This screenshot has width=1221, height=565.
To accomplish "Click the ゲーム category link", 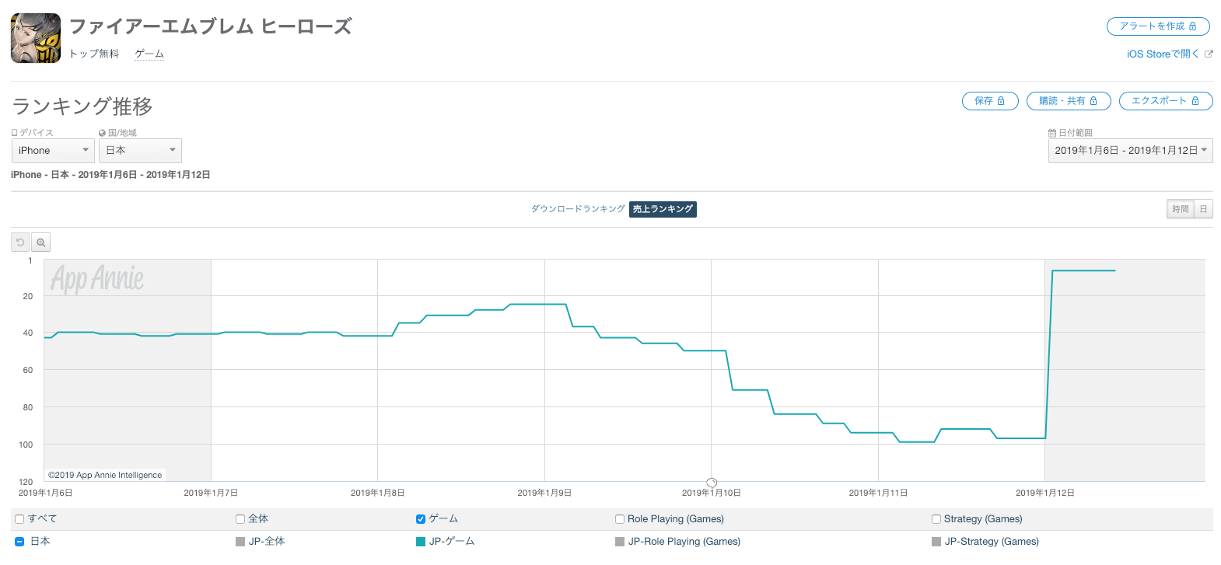I will point(149,54).
